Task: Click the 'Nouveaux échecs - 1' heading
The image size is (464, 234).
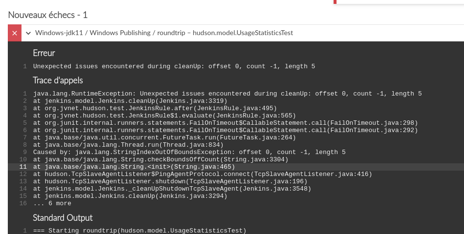Action: [x=48, y=15]
